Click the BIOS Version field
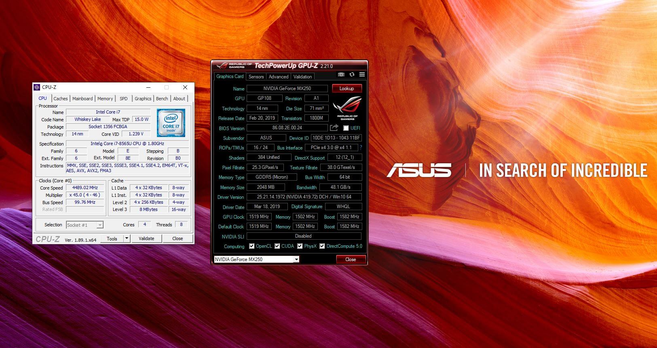Image resolution: width=657 pixels, height=348 pixels. [x=287, y=128]
